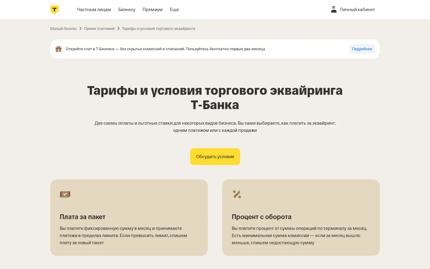
Task: Go to Прием платежей breadcrumb
Action: [99, 29]
